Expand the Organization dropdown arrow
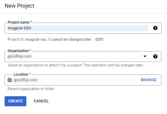 coord(145,56)
